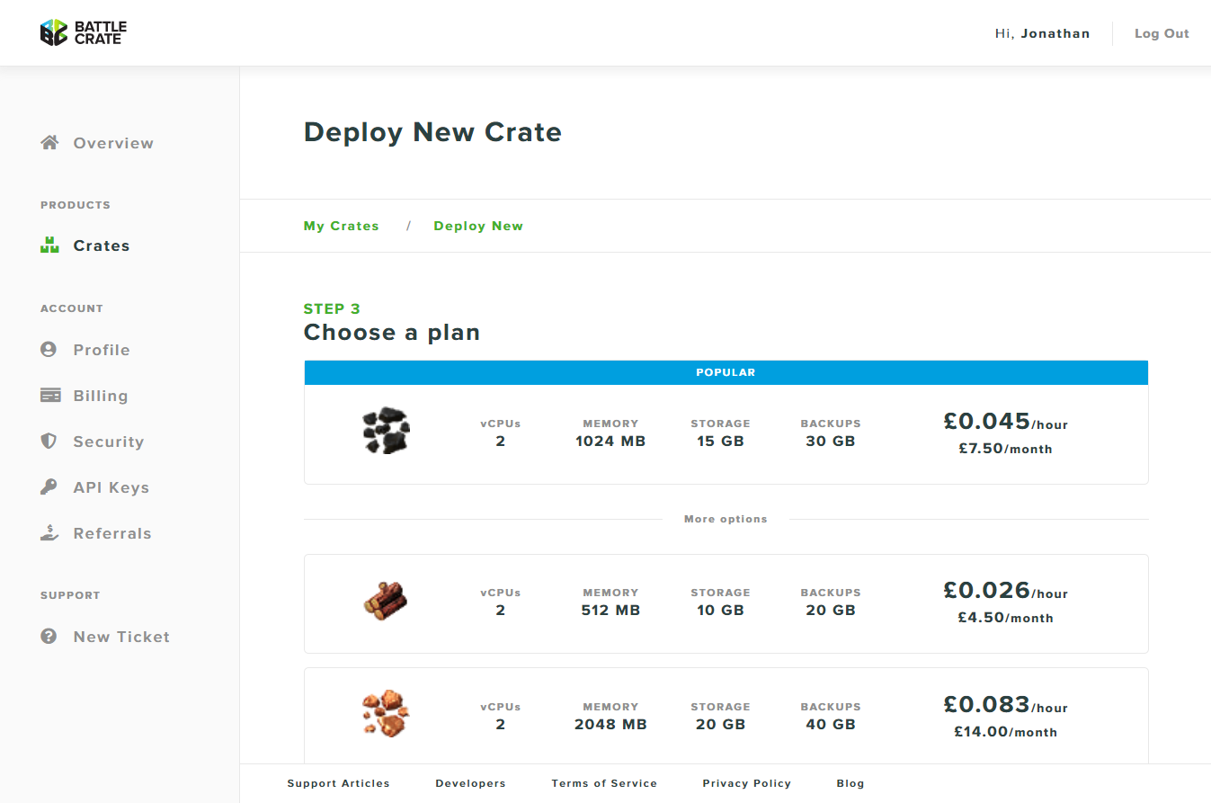
Task: Open the Privacy Policy link
Action: point(747,783)
